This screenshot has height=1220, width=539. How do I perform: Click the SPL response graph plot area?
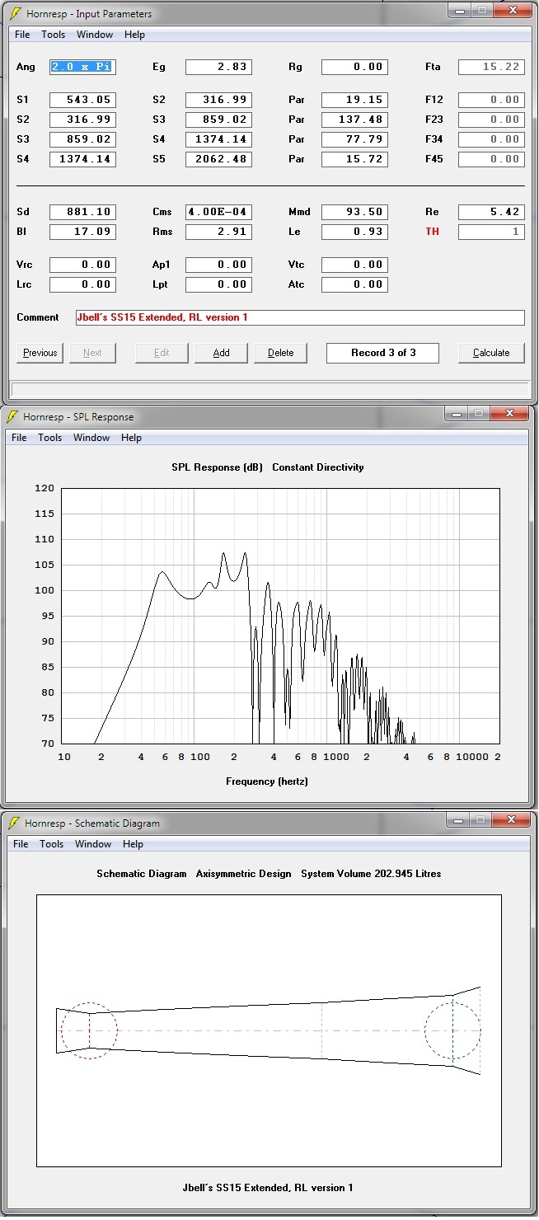[x=281, y=616]
